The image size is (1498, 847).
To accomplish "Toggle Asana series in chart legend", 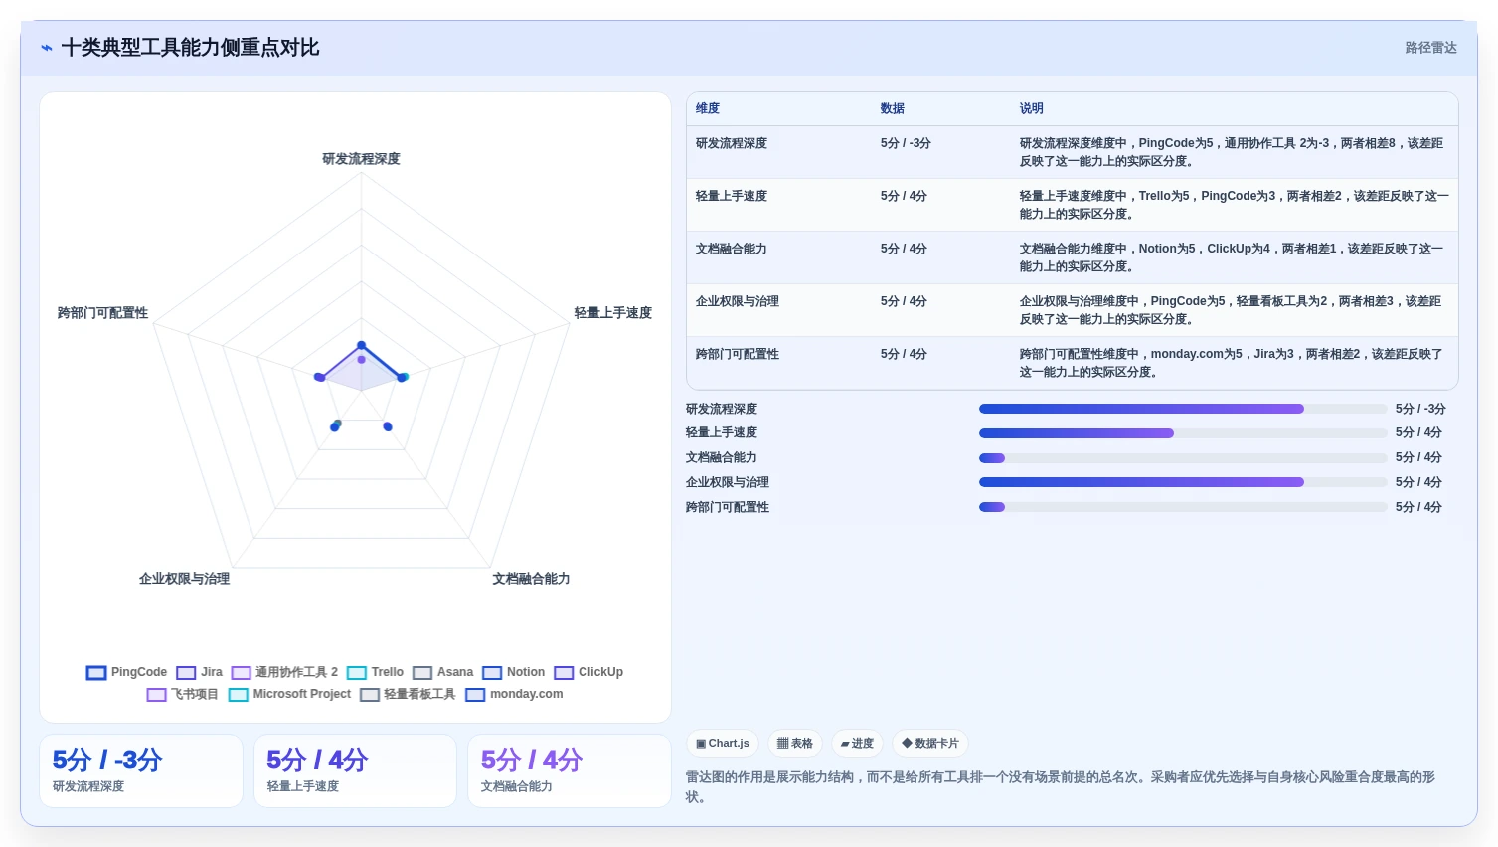I will coord(442,672).
